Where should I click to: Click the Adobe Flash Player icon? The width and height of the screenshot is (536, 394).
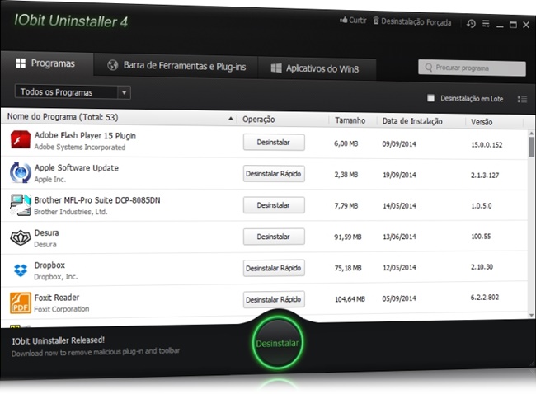20,140
